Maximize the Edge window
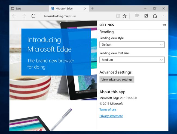 [x=154, y=8]
